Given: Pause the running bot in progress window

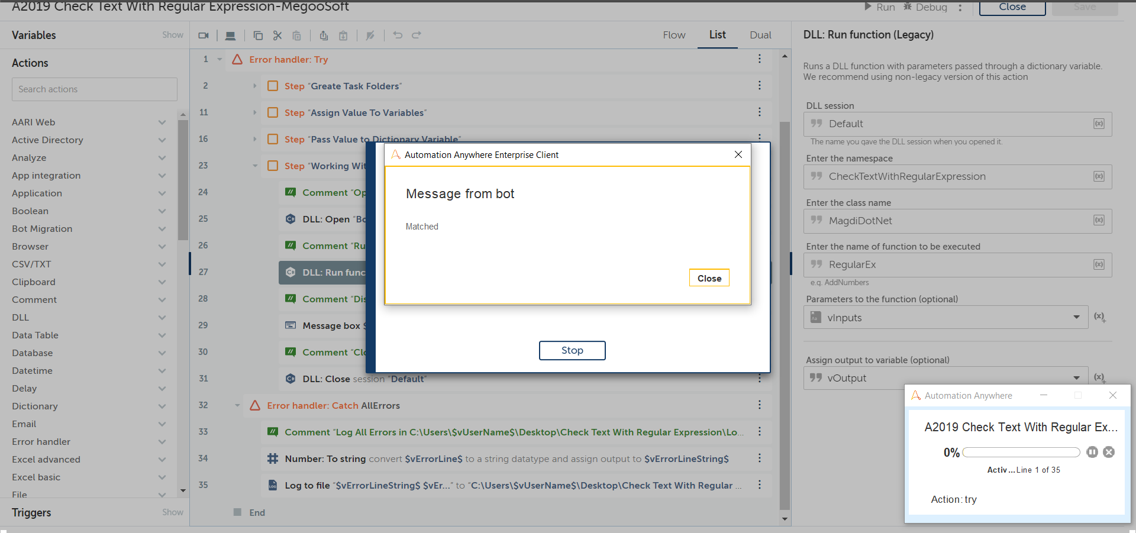Looking at the screenshot, I should [1092, 452].
